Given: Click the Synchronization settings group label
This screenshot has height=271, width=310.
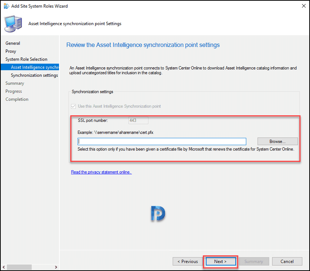Looking at the screenshot, I should click(x=92, y=92).
